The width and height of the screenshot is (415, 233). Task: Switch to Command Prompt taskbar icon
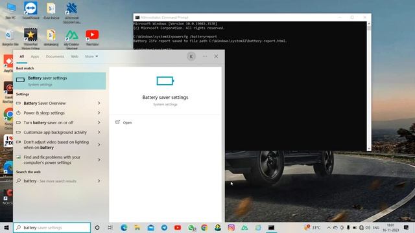271,227
